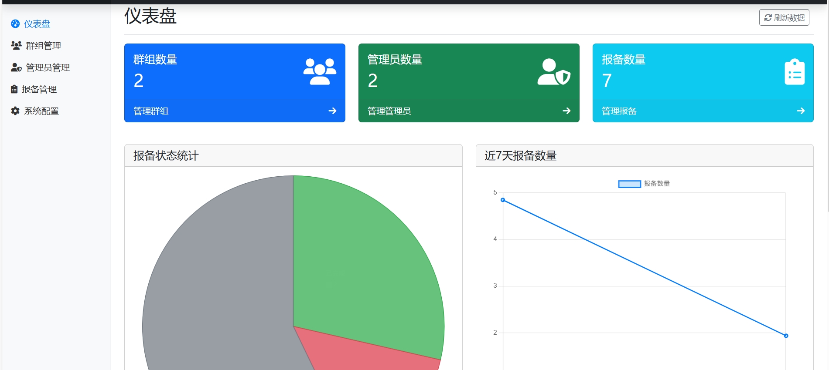
Task: Click the gray slice of pie chart
Action: [x=218, y=283]
